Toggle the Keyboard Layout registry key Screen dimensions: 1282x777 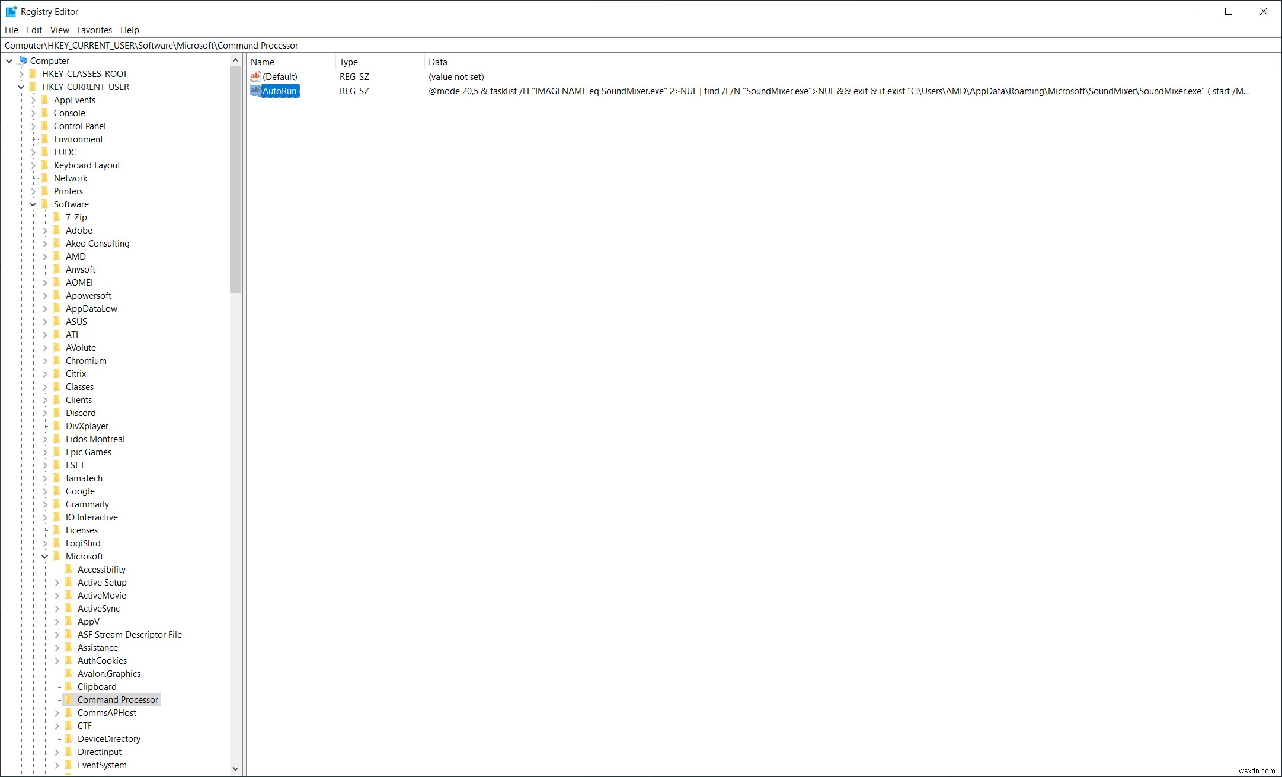[x=33, y=165]
